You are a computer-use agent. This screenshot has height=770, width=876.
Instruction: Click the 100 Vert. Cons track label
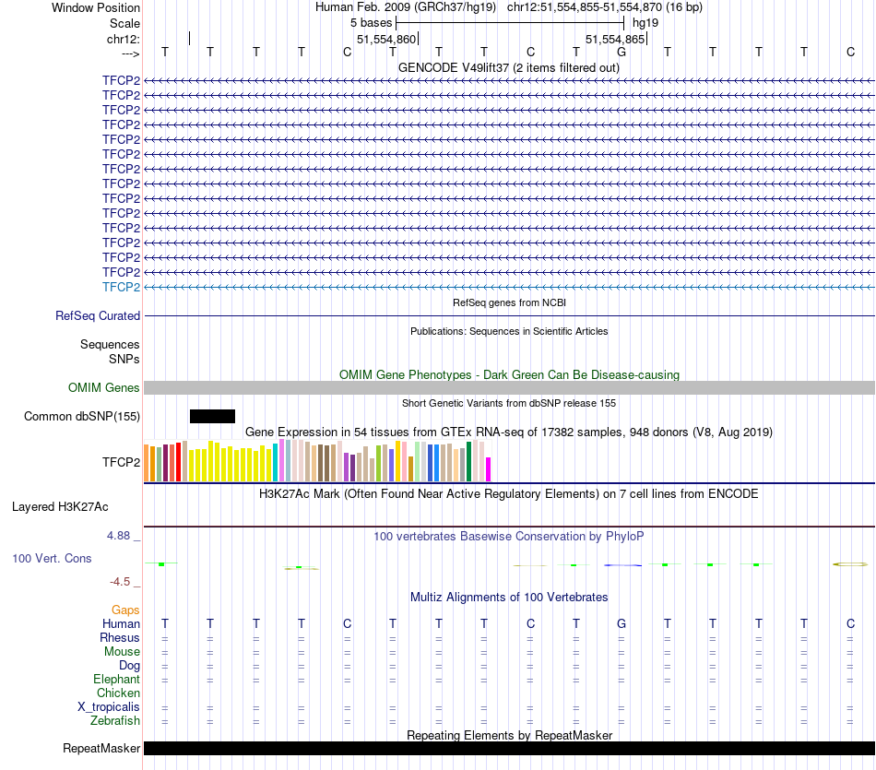(52, 558)
